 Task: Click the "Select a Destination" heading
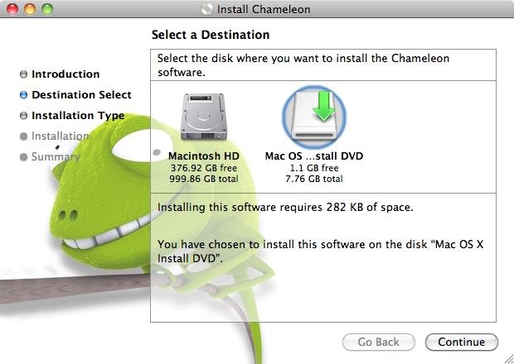[x=211, y=35]
